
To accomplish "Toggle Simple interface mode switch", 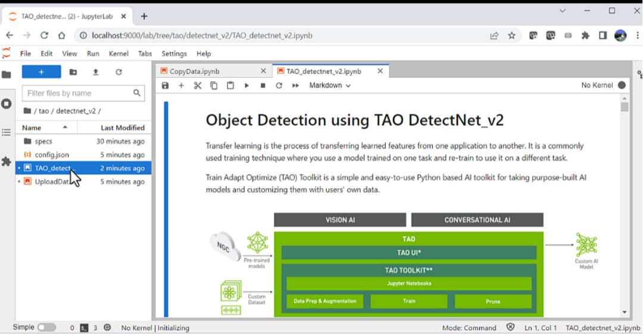I will [47, 327].
